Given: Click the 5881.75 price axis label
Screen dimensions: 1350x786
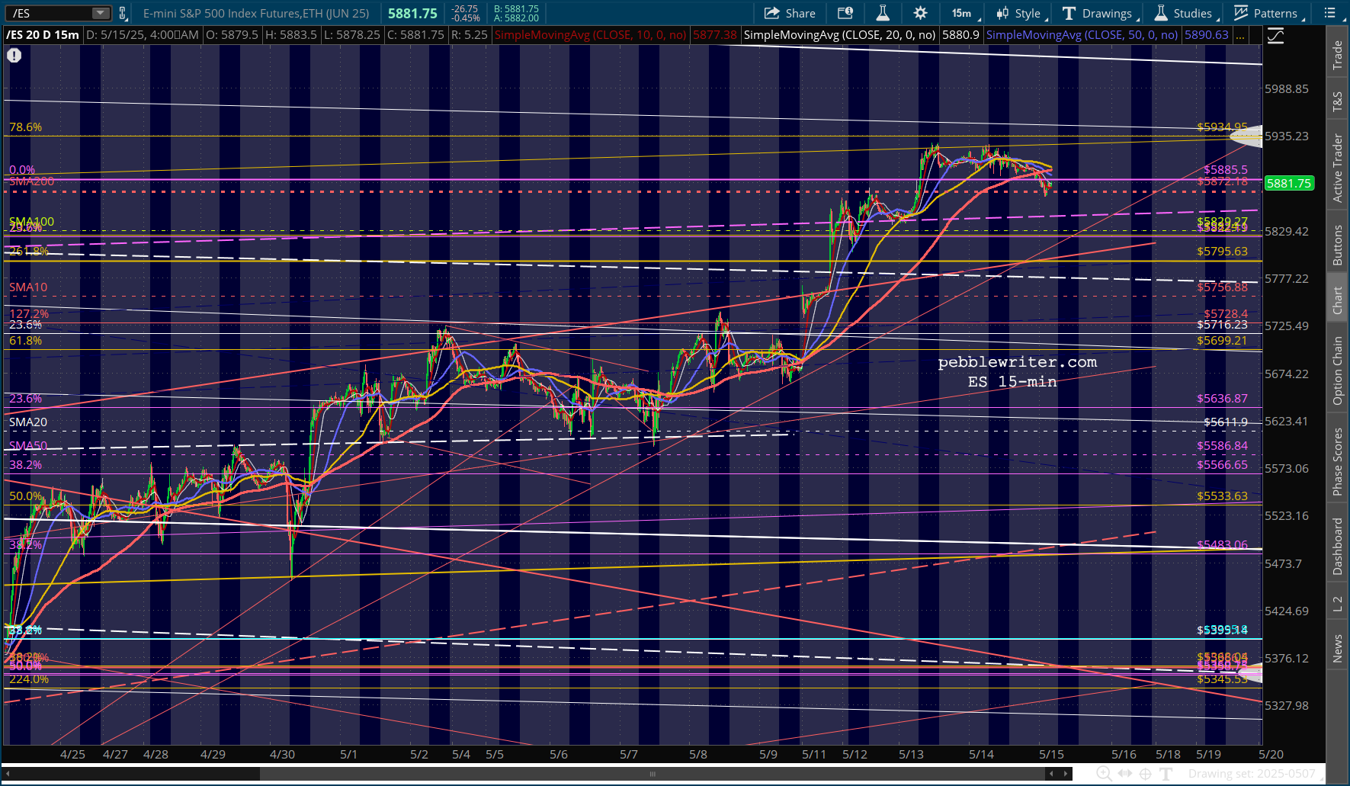Looking at the screenshot, I should click(x=1288, y=183).
